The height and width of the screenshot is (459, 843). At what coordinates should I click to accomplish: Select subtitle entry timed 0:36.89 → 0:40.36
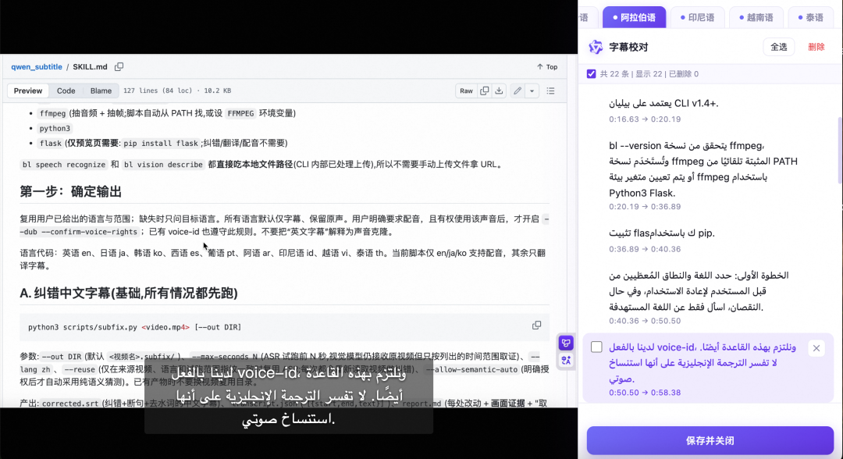[709, 240]
